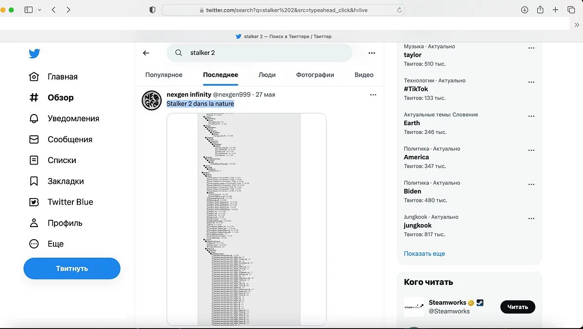Go back with the Safari back arrow

click(53, 10)
